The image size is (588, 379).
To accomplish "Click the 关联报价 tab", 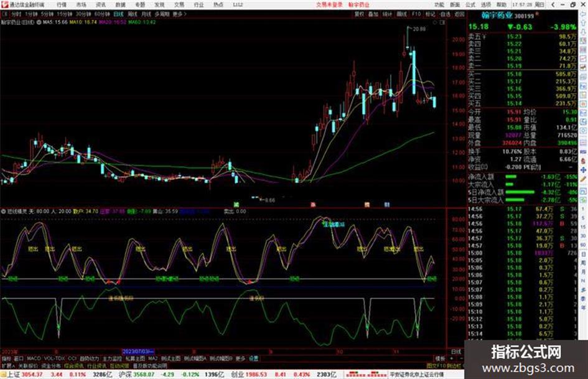I will click(28, 365).
